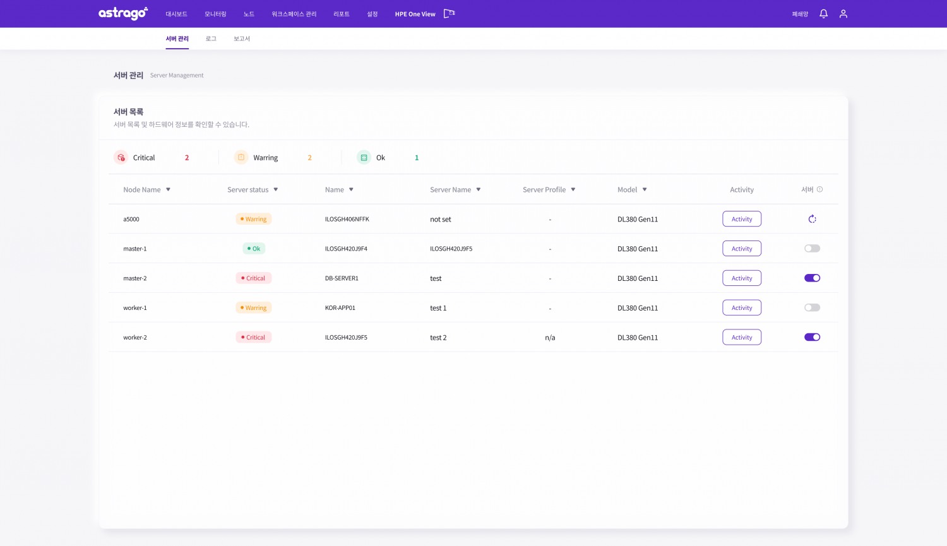Open the Server status column dropdown

(276, 190)
